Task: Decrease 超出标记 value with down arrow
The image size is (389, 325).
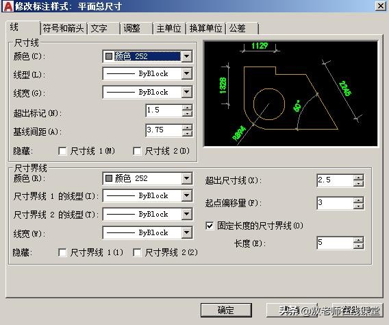Action: pos(187,114)
